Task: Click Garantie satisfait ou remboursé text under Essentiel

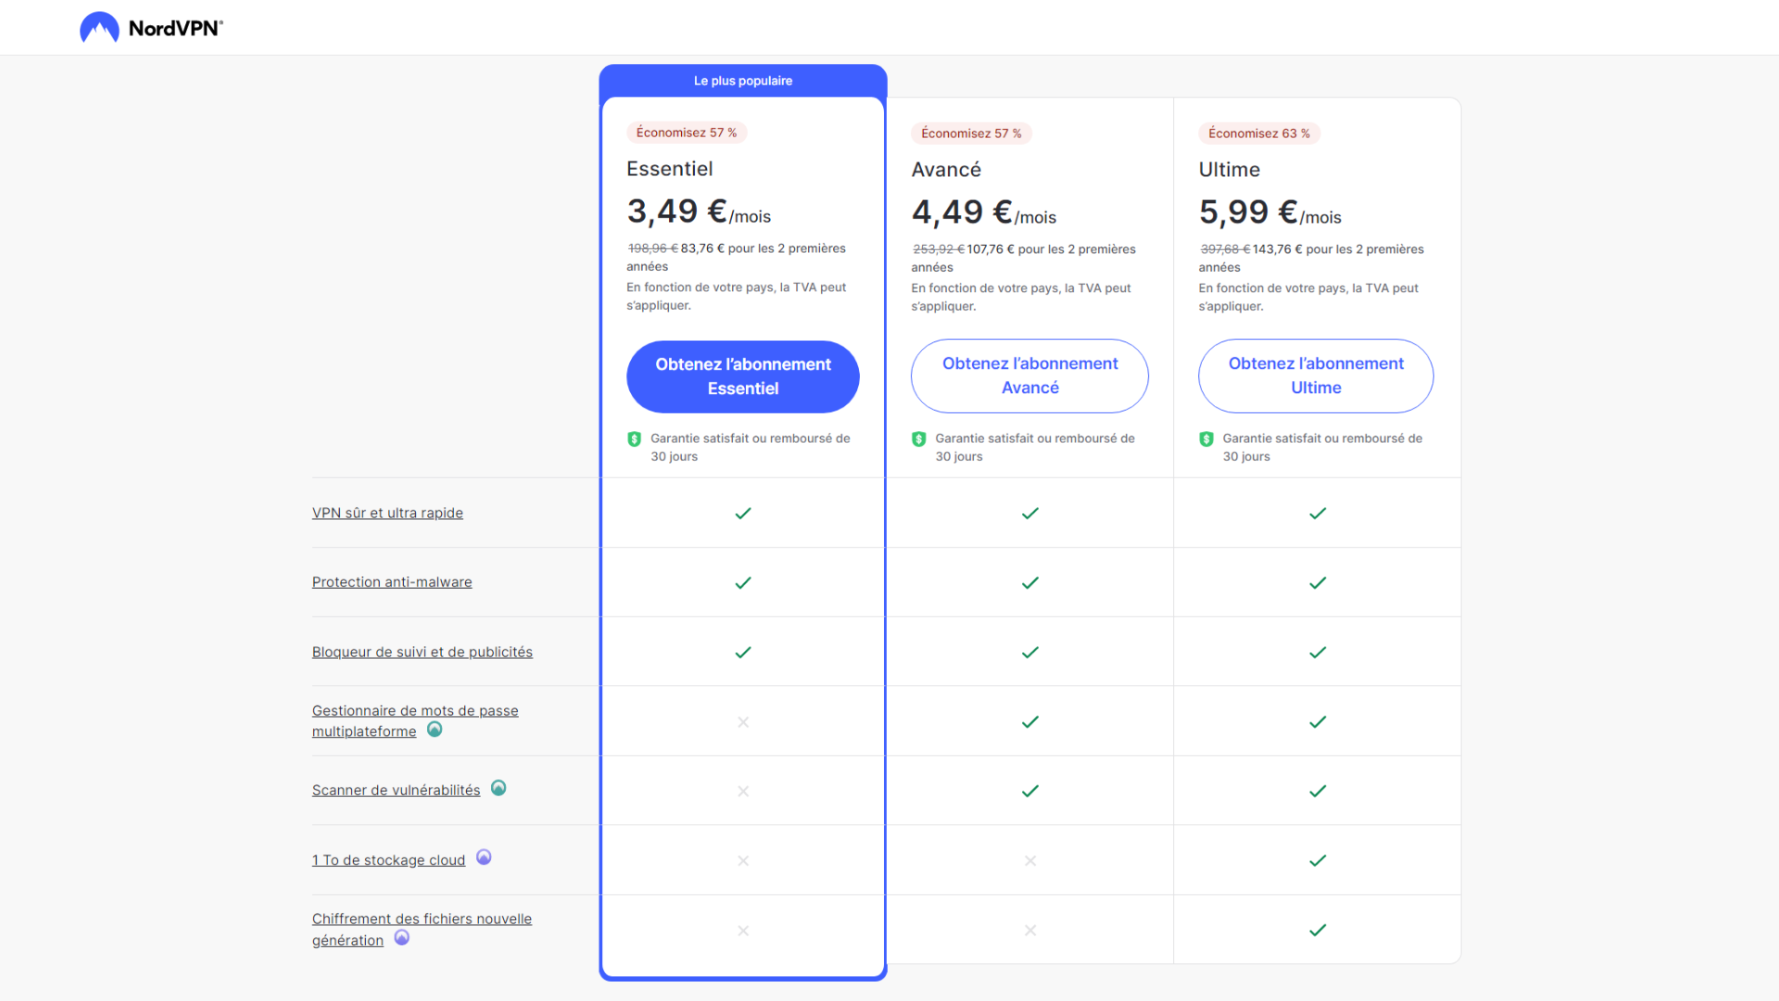Action: (x=751, y=447)
